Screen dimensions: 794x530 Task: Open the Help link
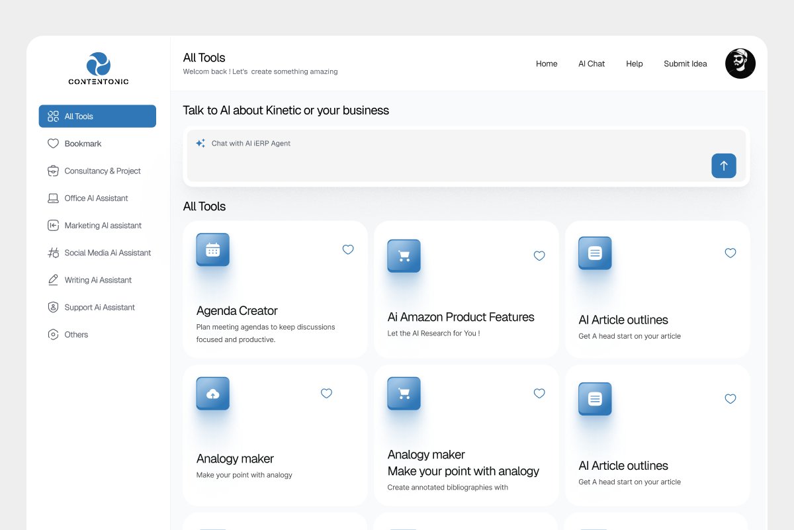coord(635,64)
